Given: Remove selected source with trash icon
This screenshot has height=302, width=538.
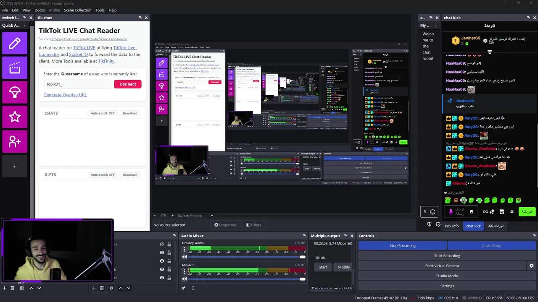Looking at the screenshot, I should (x=102, y=288).
